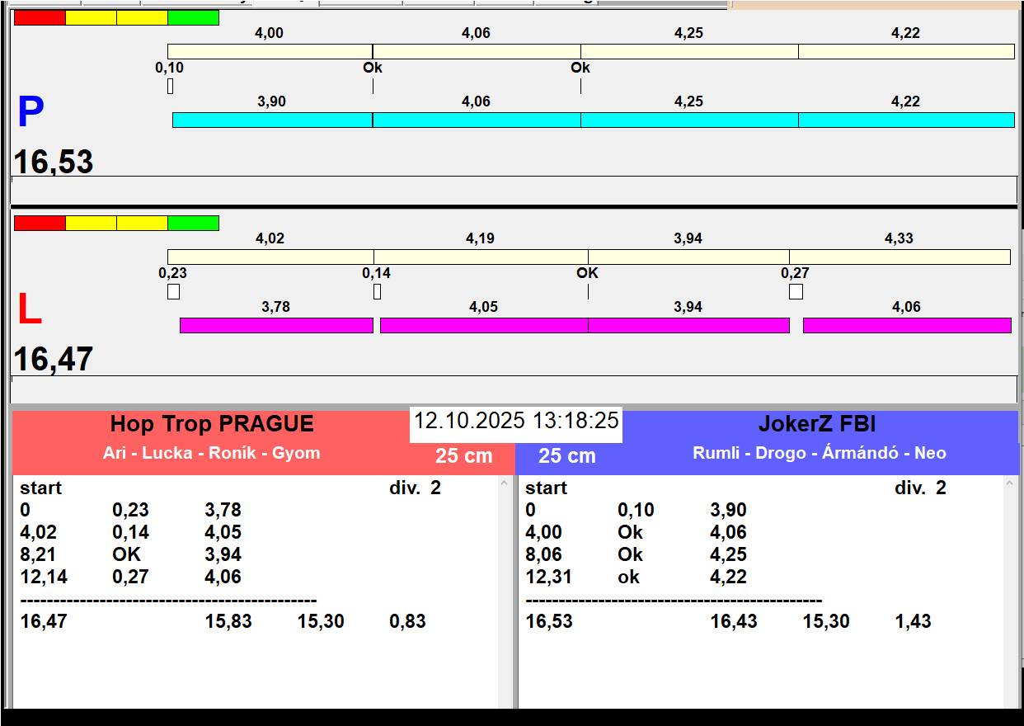
Task: Click the 'div. 2' label in the JokerZ FBI list
Action: click(920, 488)
